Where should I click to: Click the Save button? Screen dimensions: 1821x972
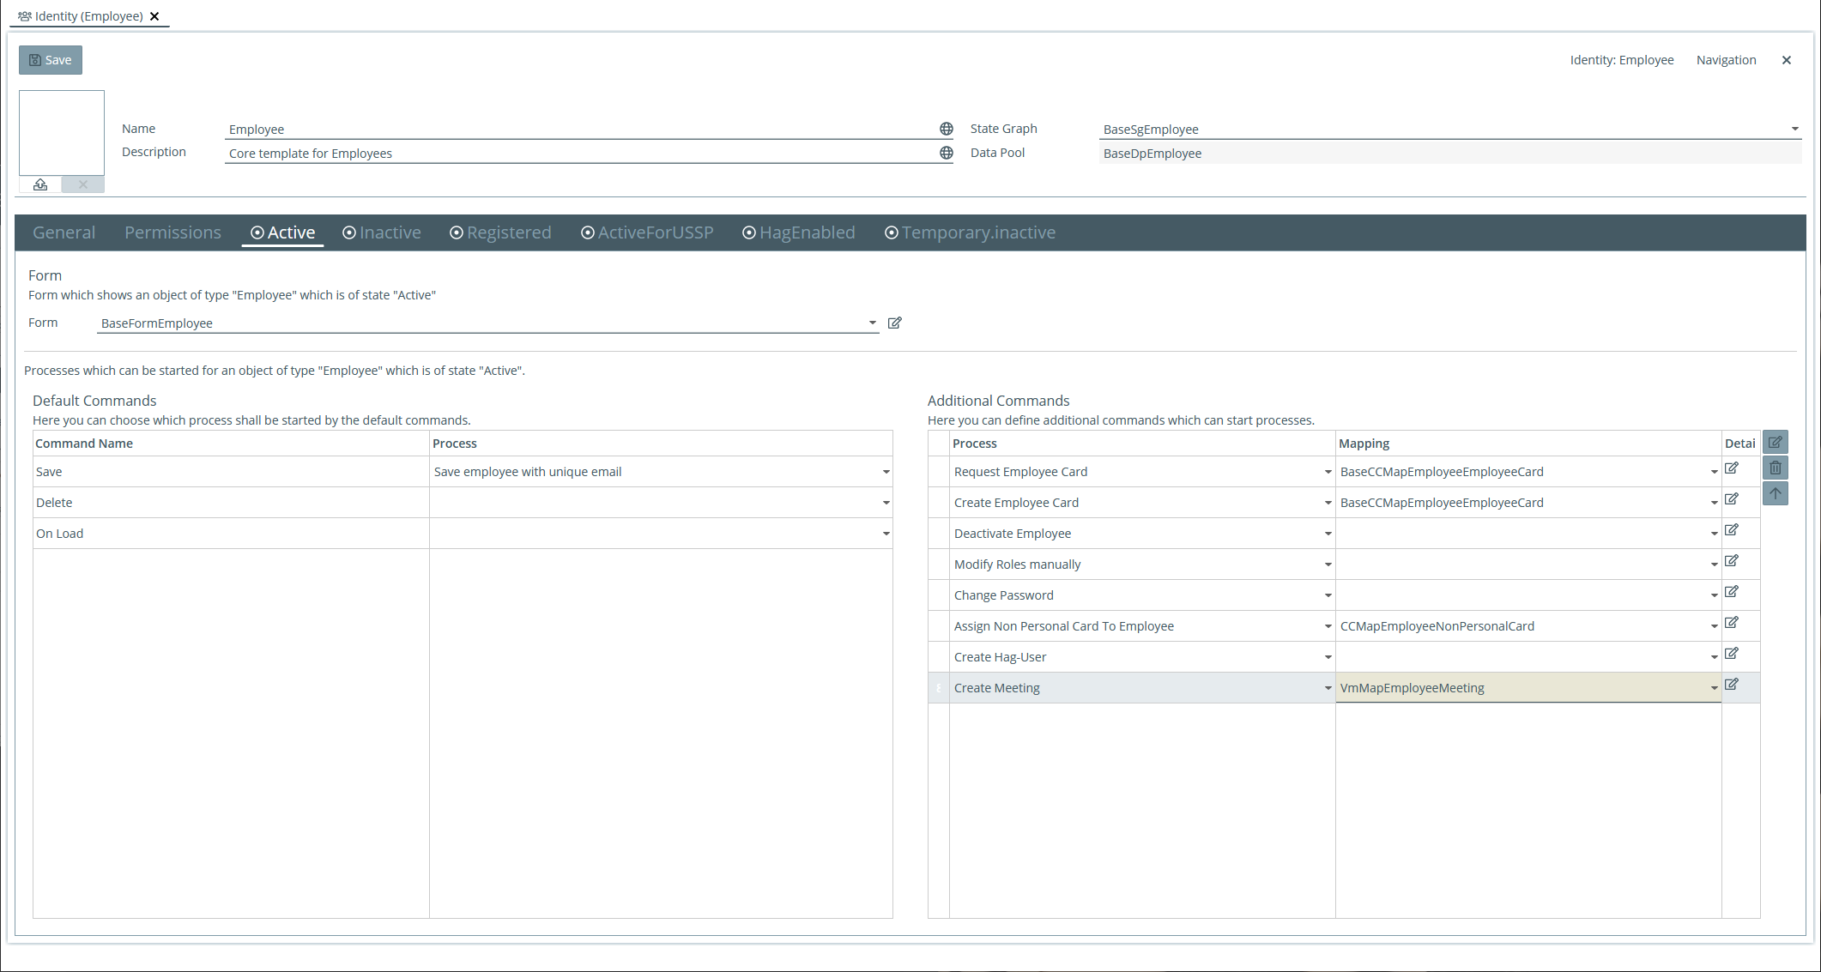(x=50, y=59)
